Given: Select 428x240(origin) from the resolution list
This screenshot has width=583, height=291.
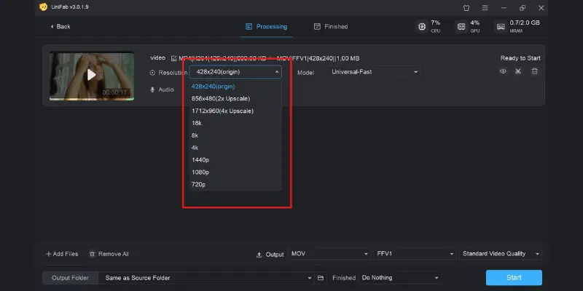Looking at the screenshot, I should pos(235,86).
